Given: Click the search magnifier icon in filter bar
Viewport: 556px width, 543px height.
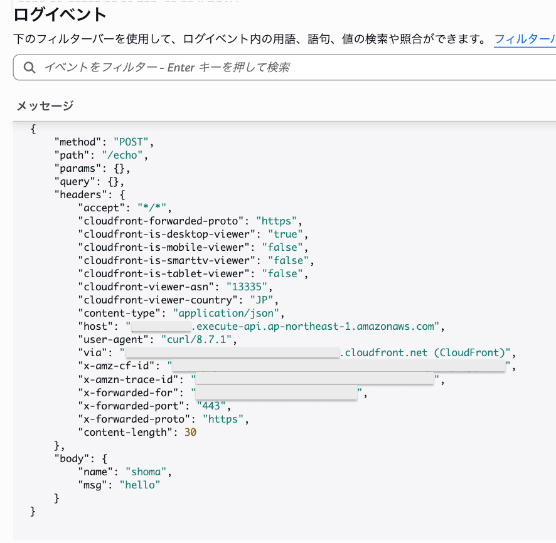Looking at the screenshot, I should click(x=29, y=67).
